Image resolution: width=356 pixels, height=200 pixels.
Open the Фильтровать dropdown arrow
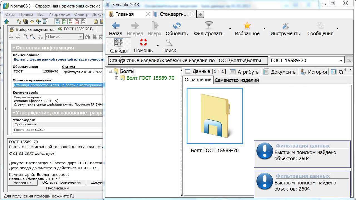point(230,29)
